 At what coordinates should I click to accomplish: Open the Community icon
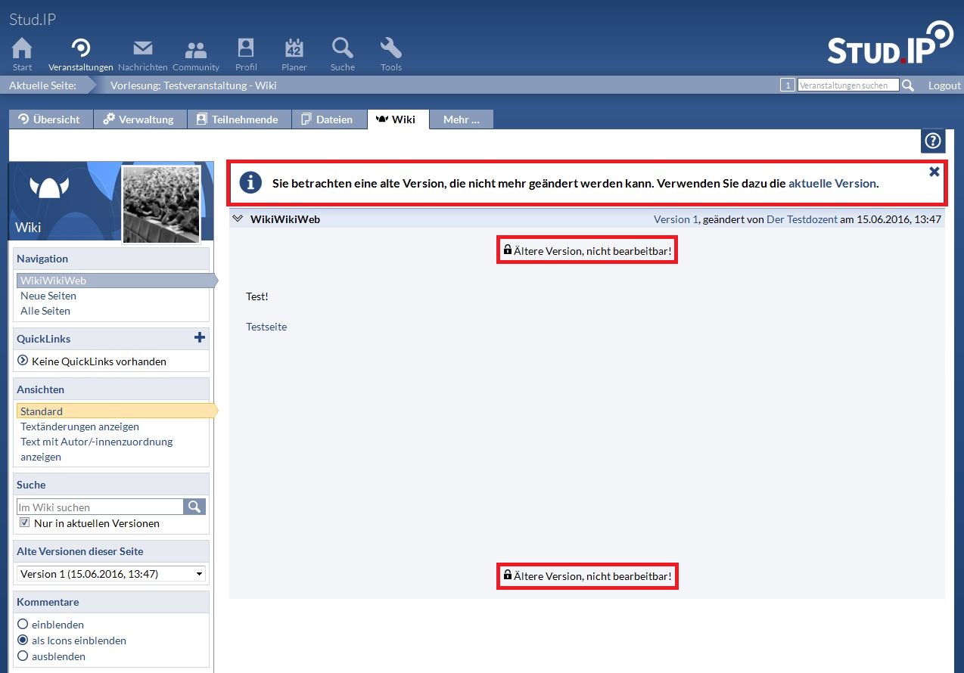point(196,50)
